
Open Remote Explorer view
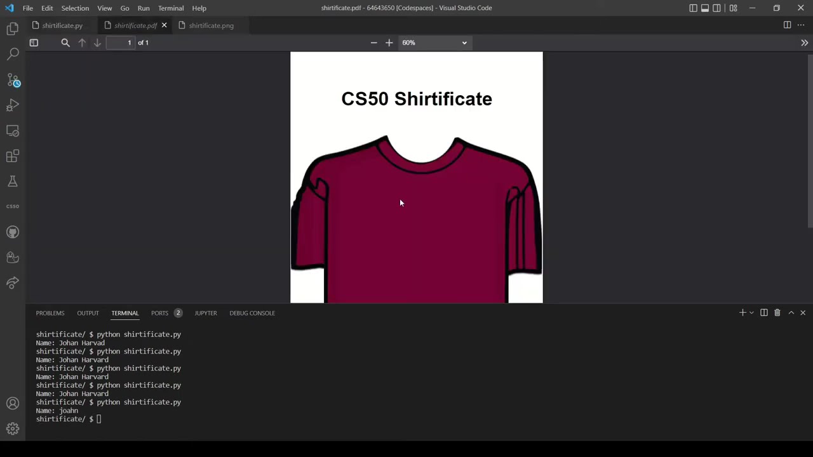point(13,131)
